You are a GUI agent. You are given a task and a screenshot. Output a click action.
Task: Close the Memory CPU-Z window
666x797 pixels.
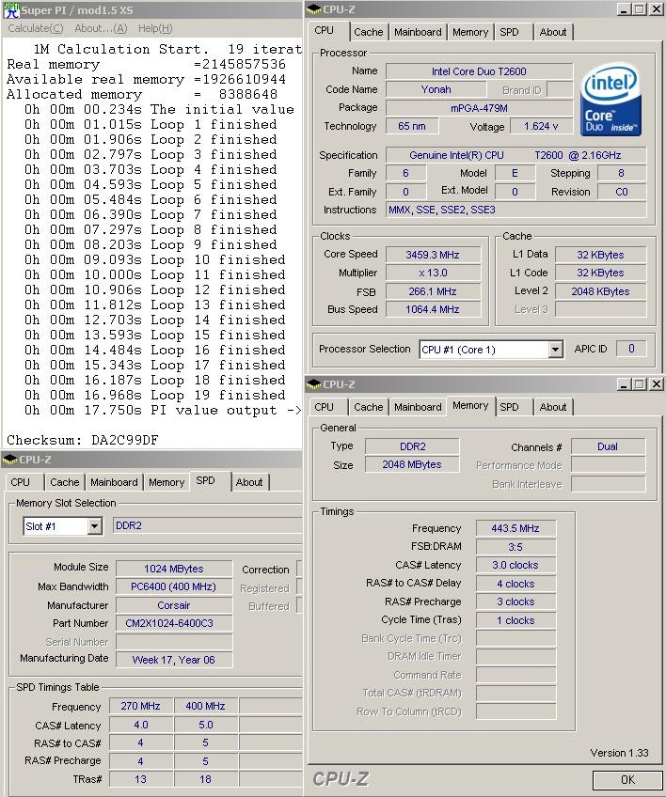[x=657, y=384]
